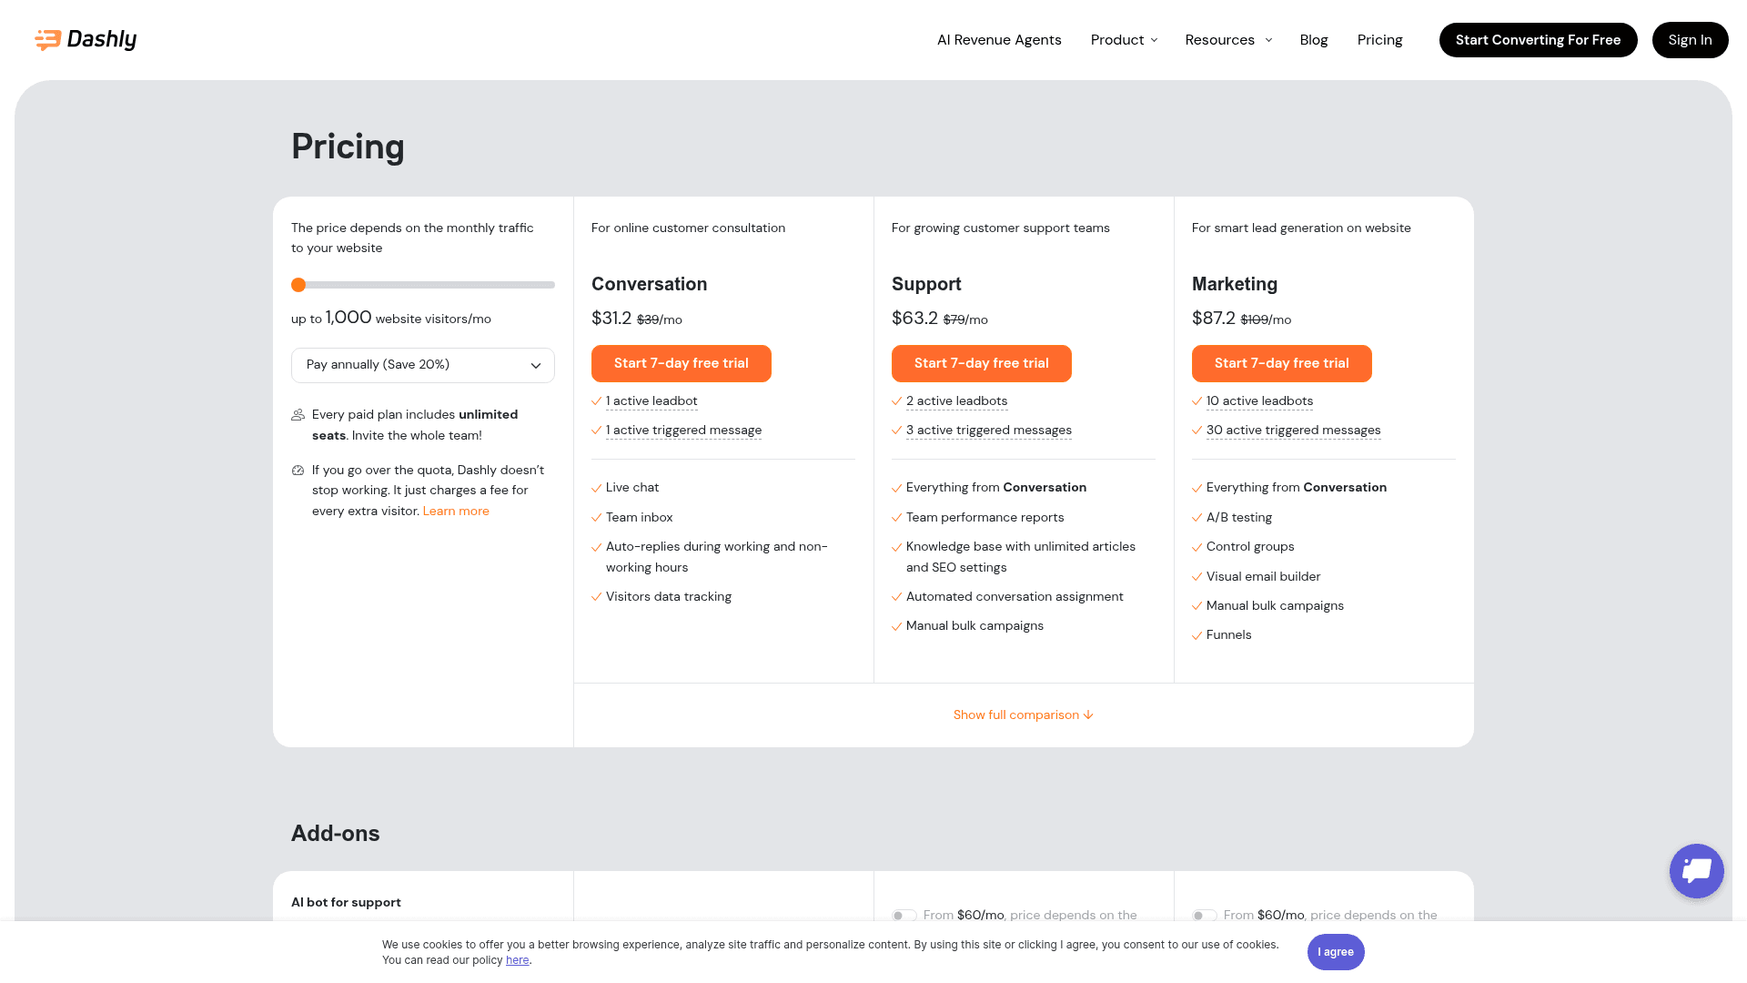Screen dimensions: 1747x983
Task: Open the cookie policy 'here' link
Action: point(517,960)
